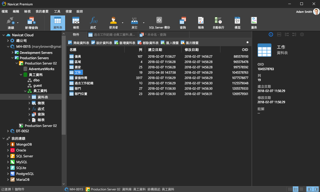Click 設計資料表 design table button
Viewport: 320px width, 192px height.
coord(102,43)
